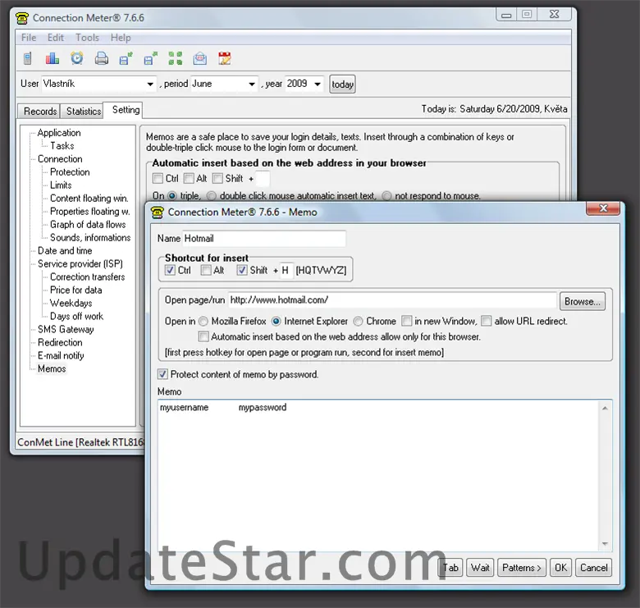Select double click mouse automatic insert radio
Image resolution: width=640 pixels, height=608 pixels.
point(212,196)
